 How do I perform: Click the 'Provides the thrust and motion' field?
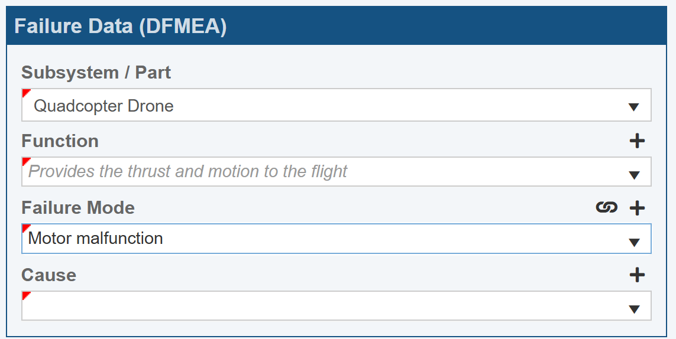[187, 172]
